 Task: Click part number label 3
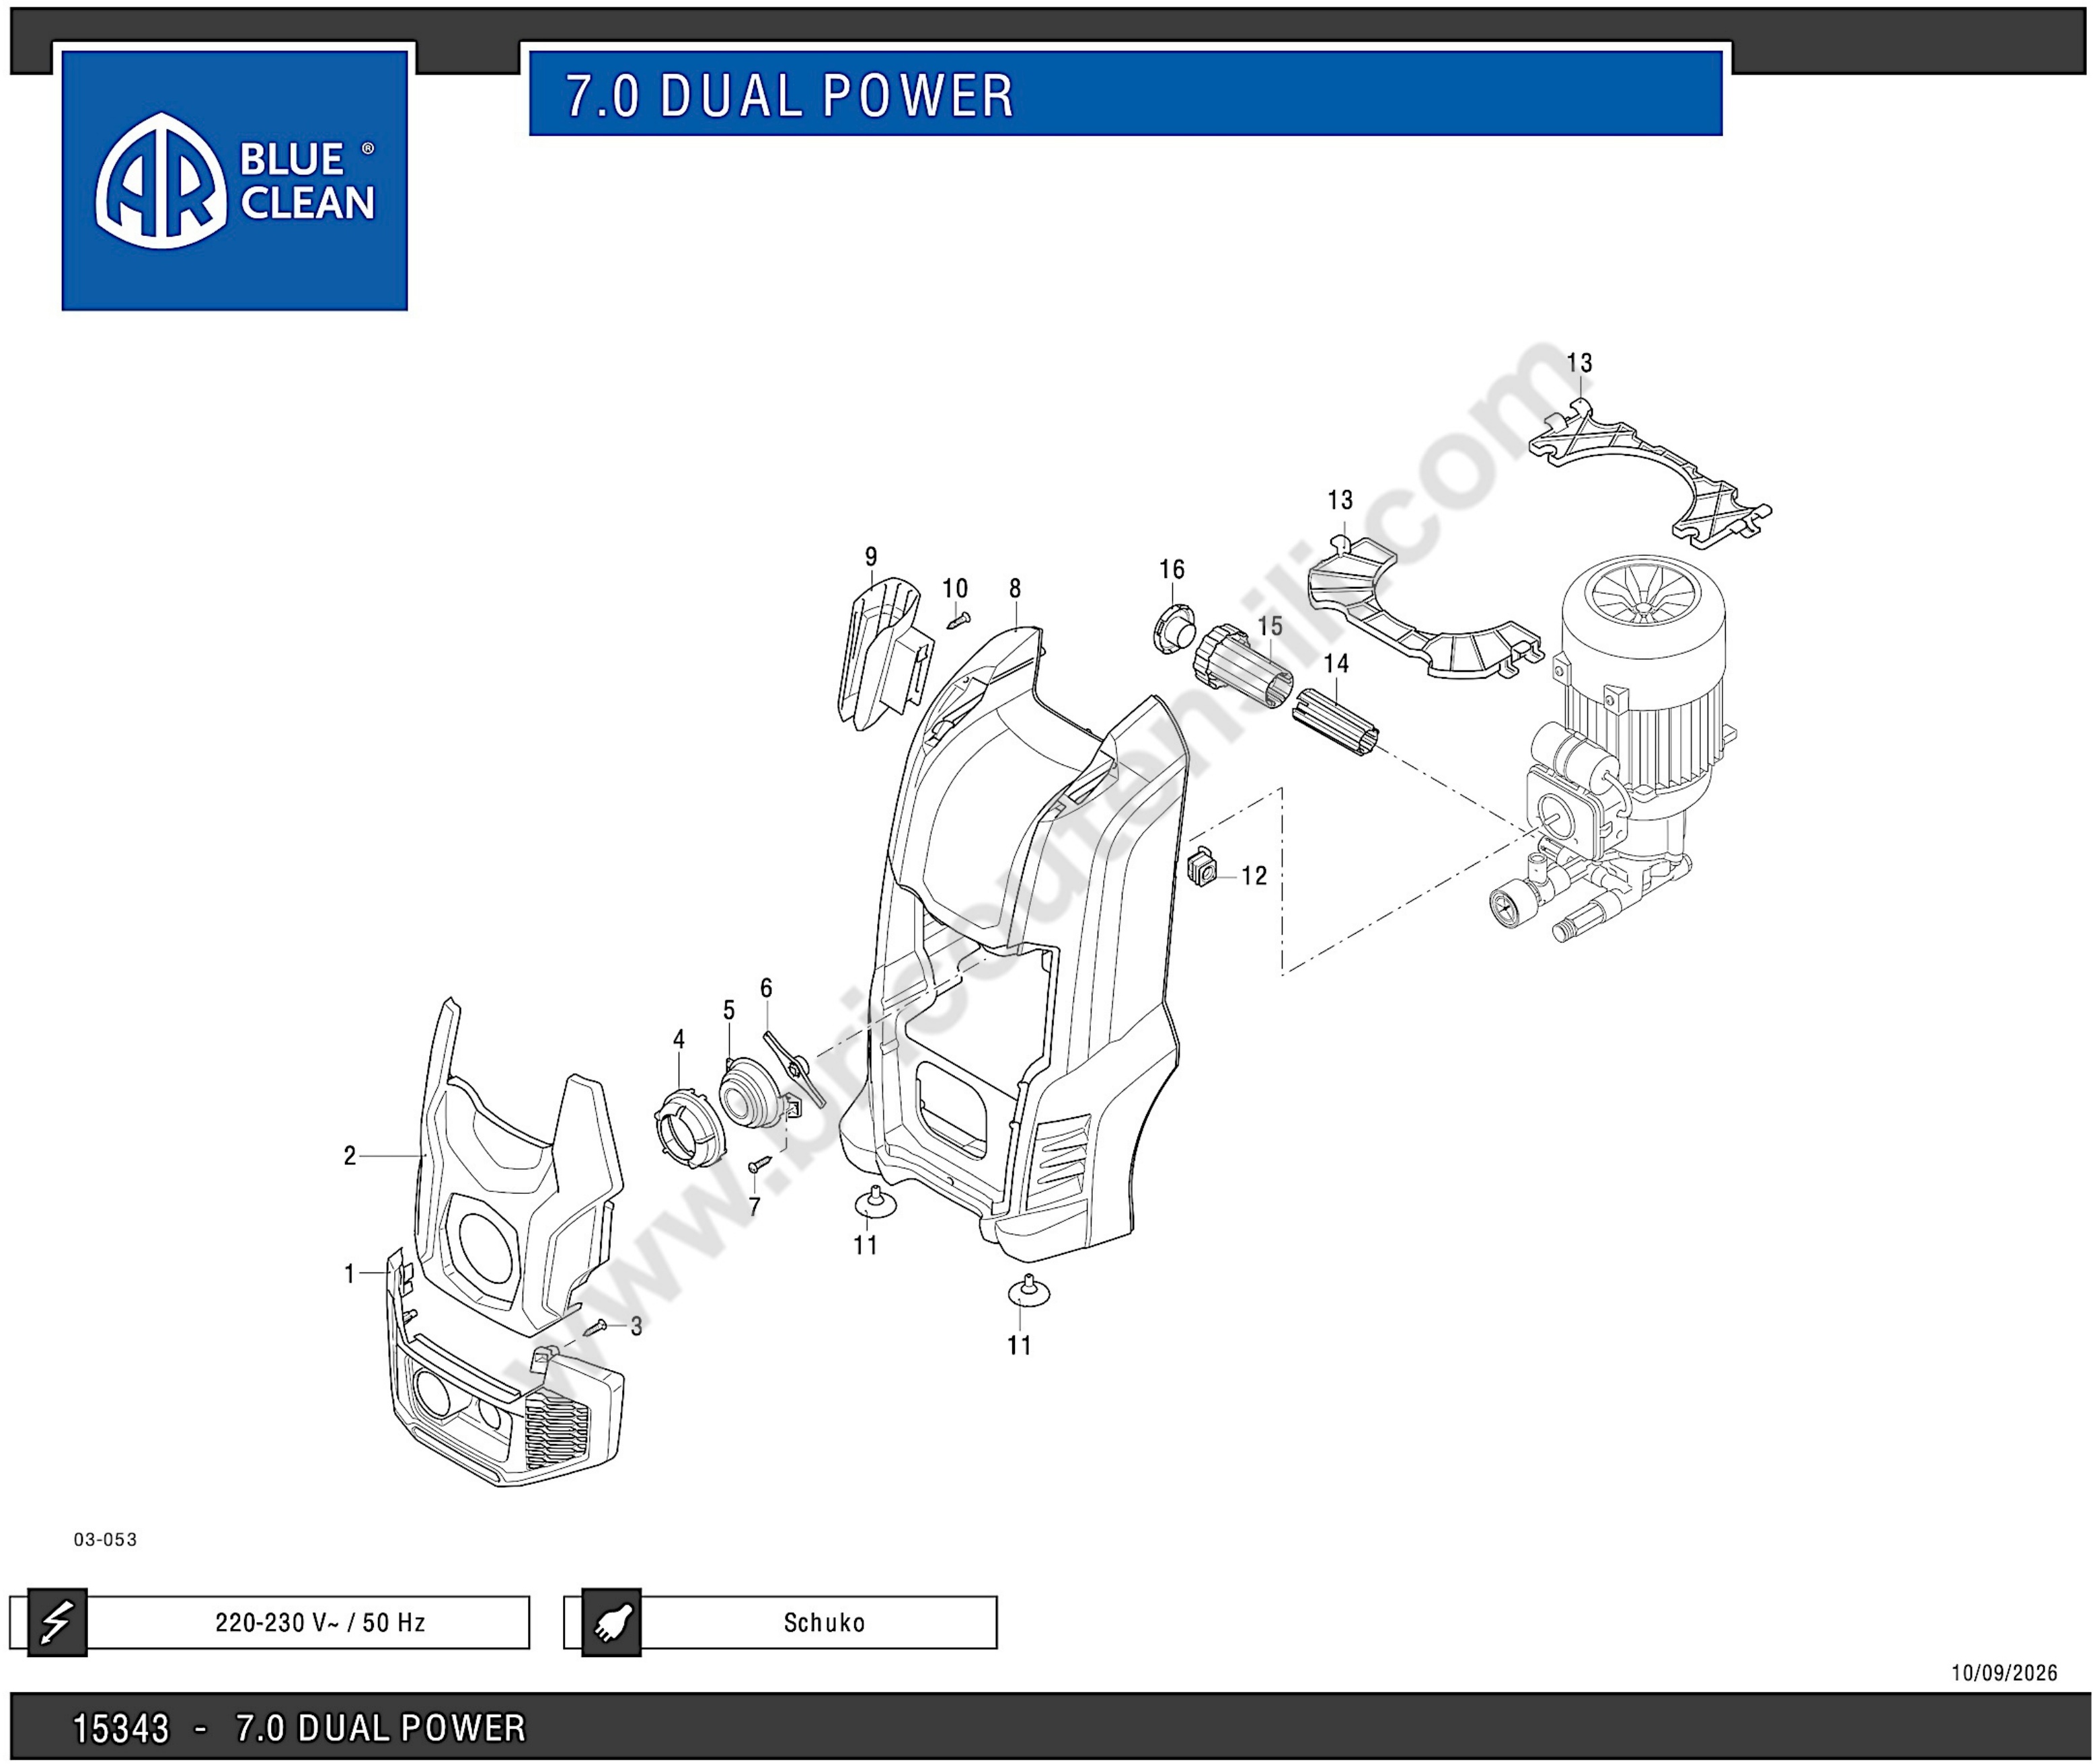pyautogui.click(x=636, y=1326)
